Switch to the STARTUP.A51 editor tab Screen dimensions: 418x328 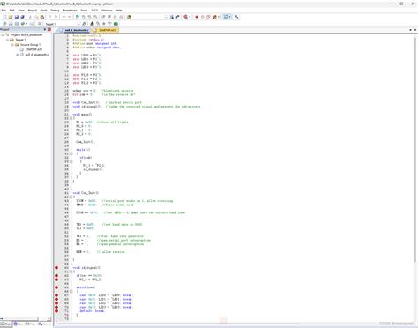pyautogui.click(x=105, y=30)
